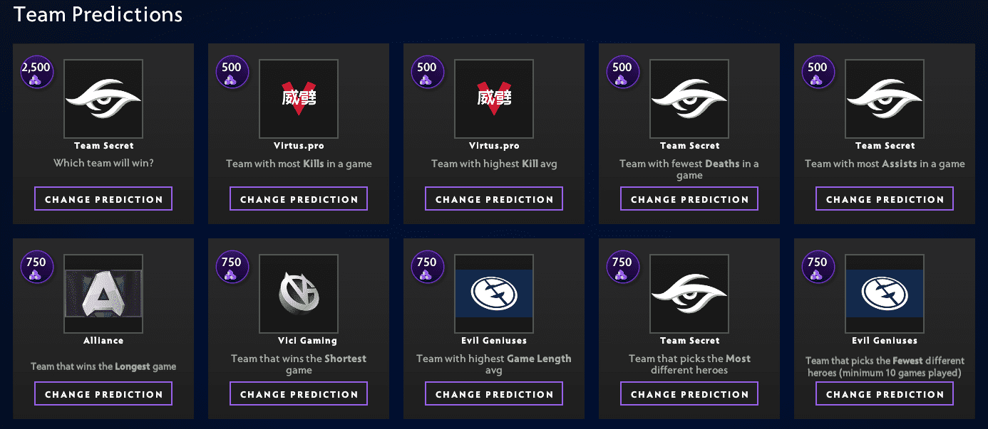Click Virtus.pro logo in highest Kill avg card
This screenshot has width=988, height=429.
[x=494, y=99]
